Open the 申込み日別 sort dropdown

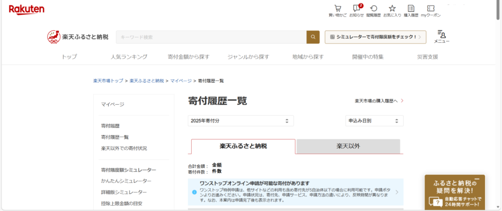pyautogui.click(x=375, y=121)
